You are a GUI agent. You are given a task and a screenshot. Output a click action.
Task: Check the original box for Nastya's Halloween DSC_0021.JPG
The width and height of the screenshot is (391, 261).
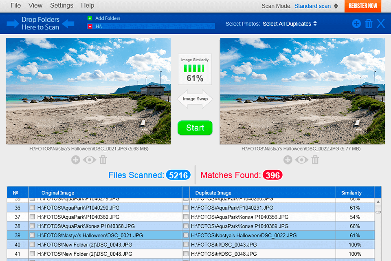click(x=32, y=235)
